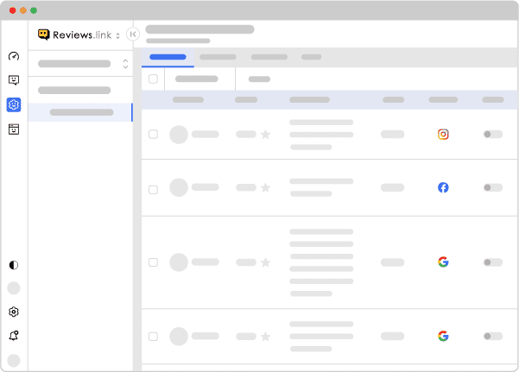Open the Reviews.link workspace switcher arrows

117,35
